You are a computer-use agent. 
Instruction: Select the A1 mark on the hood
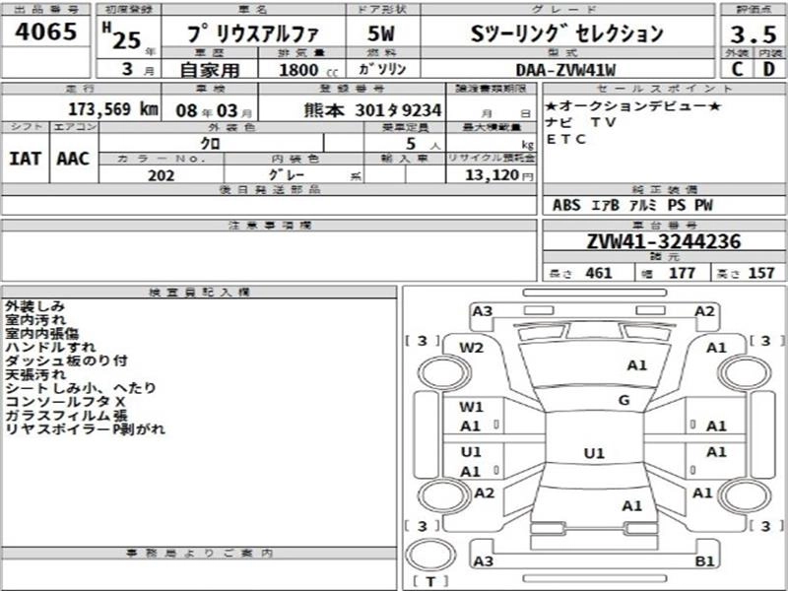coord(636,365)
